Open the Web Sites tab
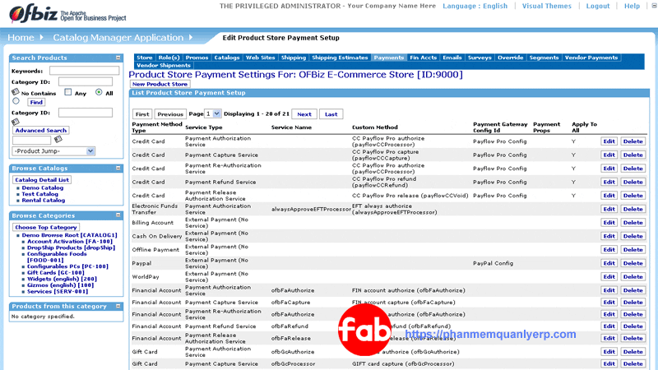This screenshot has width=658, height=370. 260,58
